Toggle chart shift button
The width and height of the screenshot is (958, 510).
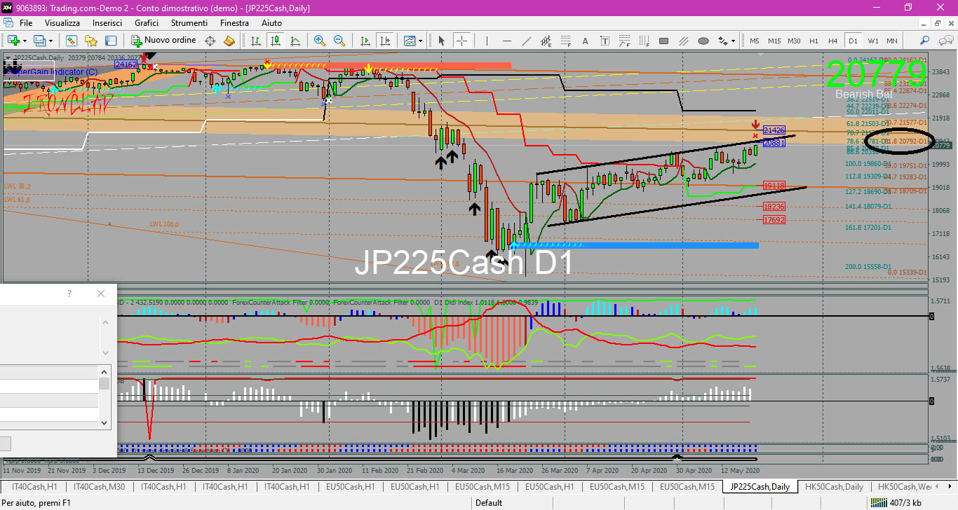click(x=384, y=41)
